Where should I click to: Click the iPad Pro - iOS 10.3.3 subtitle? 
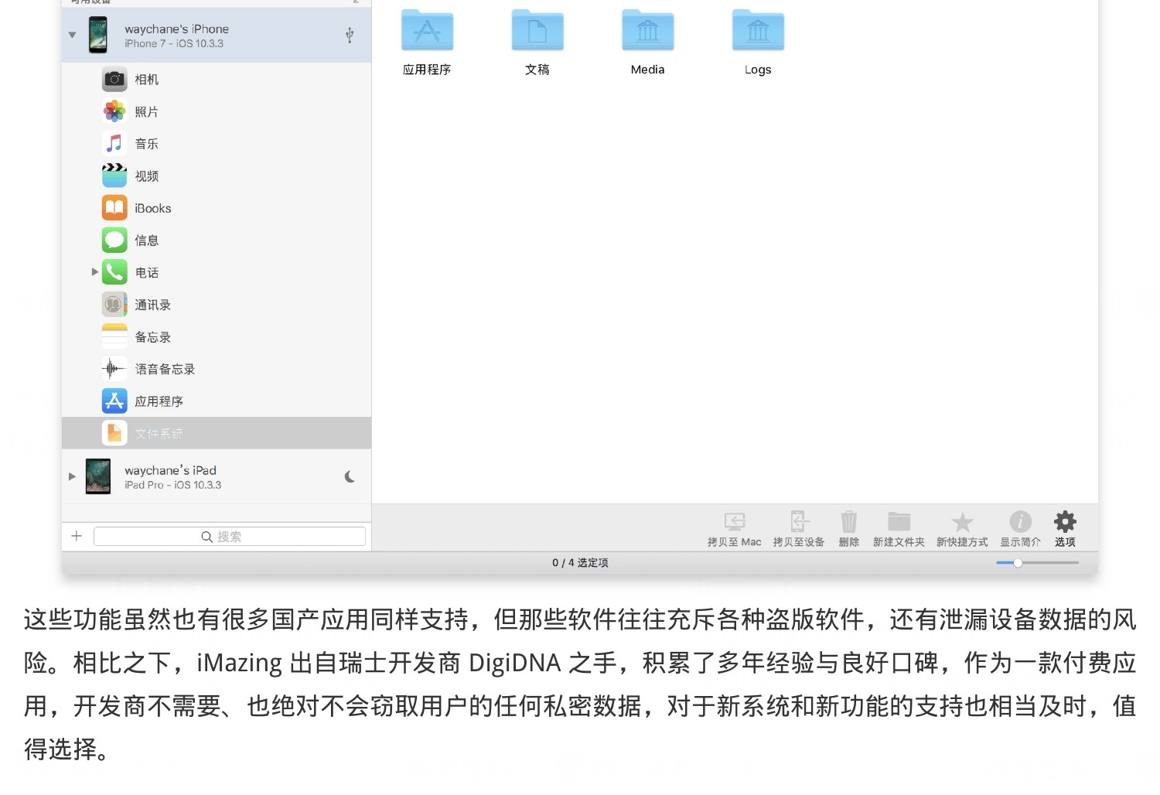[x=172, y=486]
